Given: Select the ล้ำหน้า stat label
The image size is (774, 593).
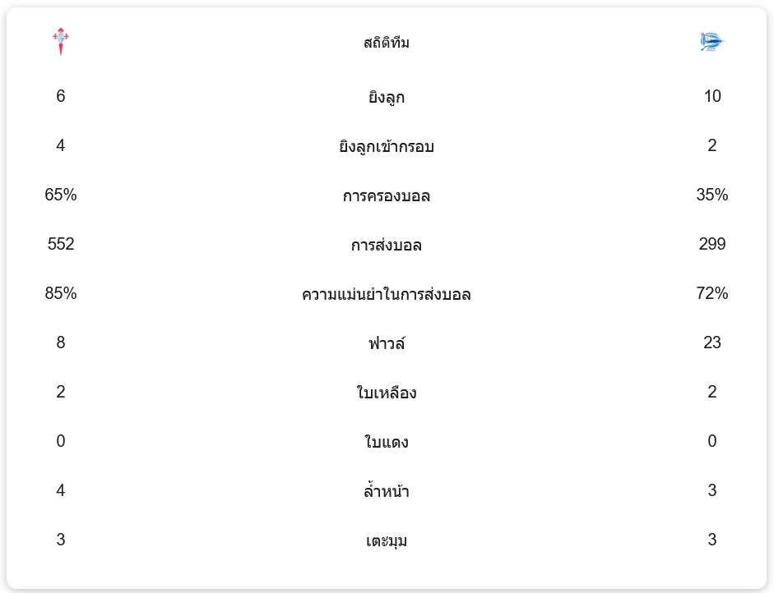Looking at the screenshot, I should [x=387, y=492].
